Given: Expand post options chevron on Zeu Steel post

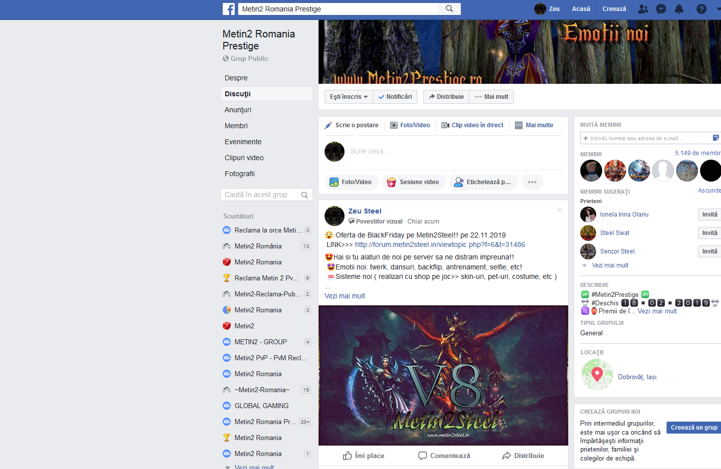Looking at the screenshot, I should pos(560,210).
